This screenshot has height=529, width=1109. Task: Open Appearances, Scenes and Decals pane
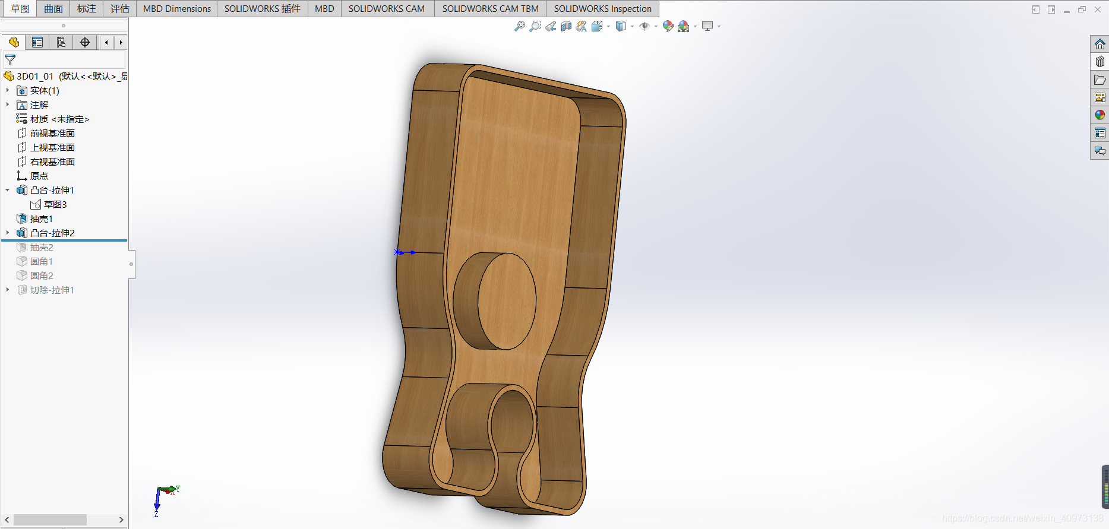(1100, 115)
